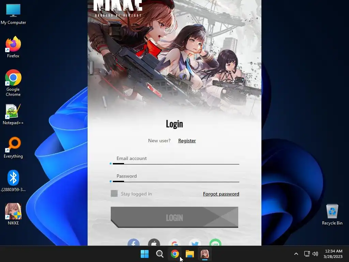The height and width of the screenshot is (262, 349).
Task: Sign in with Apple icon
Action: click(154, 243)
